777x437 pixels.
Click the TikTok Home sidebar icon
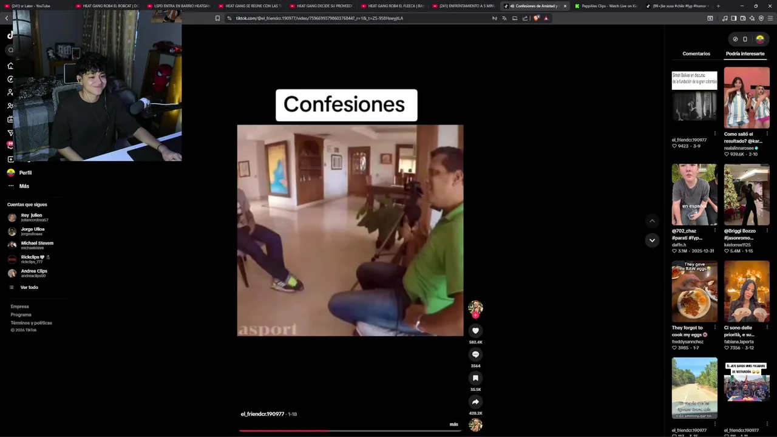tap(10, 66)
